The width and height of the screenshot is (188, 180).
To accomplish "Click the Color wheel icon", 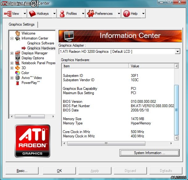I will coord(18,73).
